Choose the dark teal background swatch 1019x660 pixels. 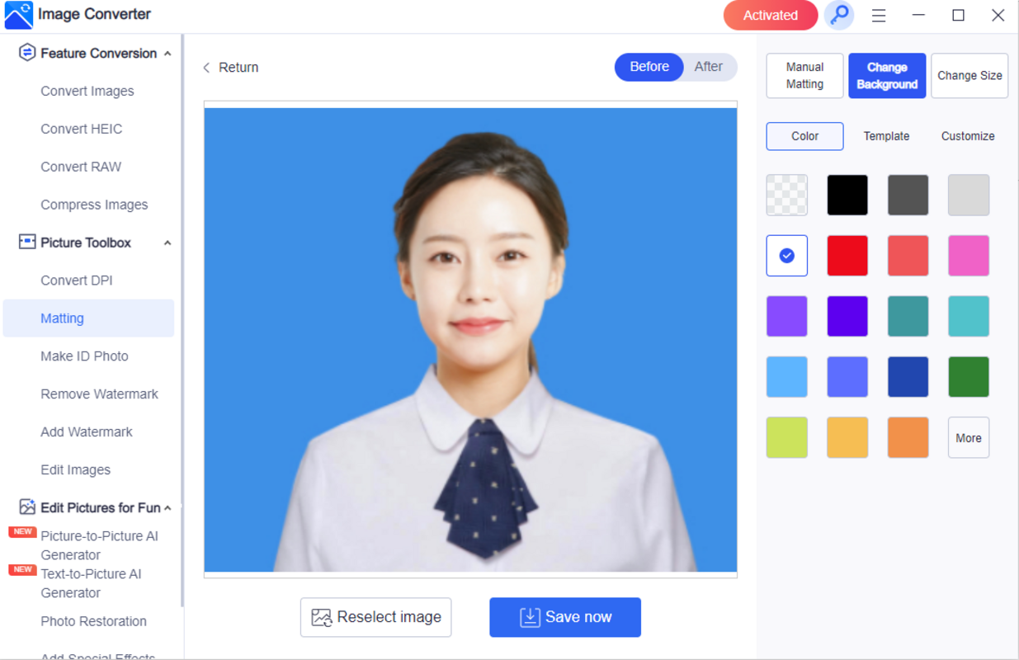908,316
